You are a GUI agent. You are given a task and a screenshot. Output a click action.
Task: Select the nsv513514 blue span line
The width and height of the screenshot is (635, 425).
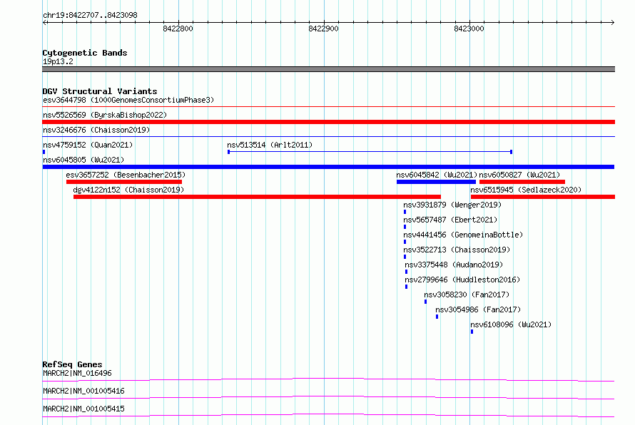(x=370, y=152)
